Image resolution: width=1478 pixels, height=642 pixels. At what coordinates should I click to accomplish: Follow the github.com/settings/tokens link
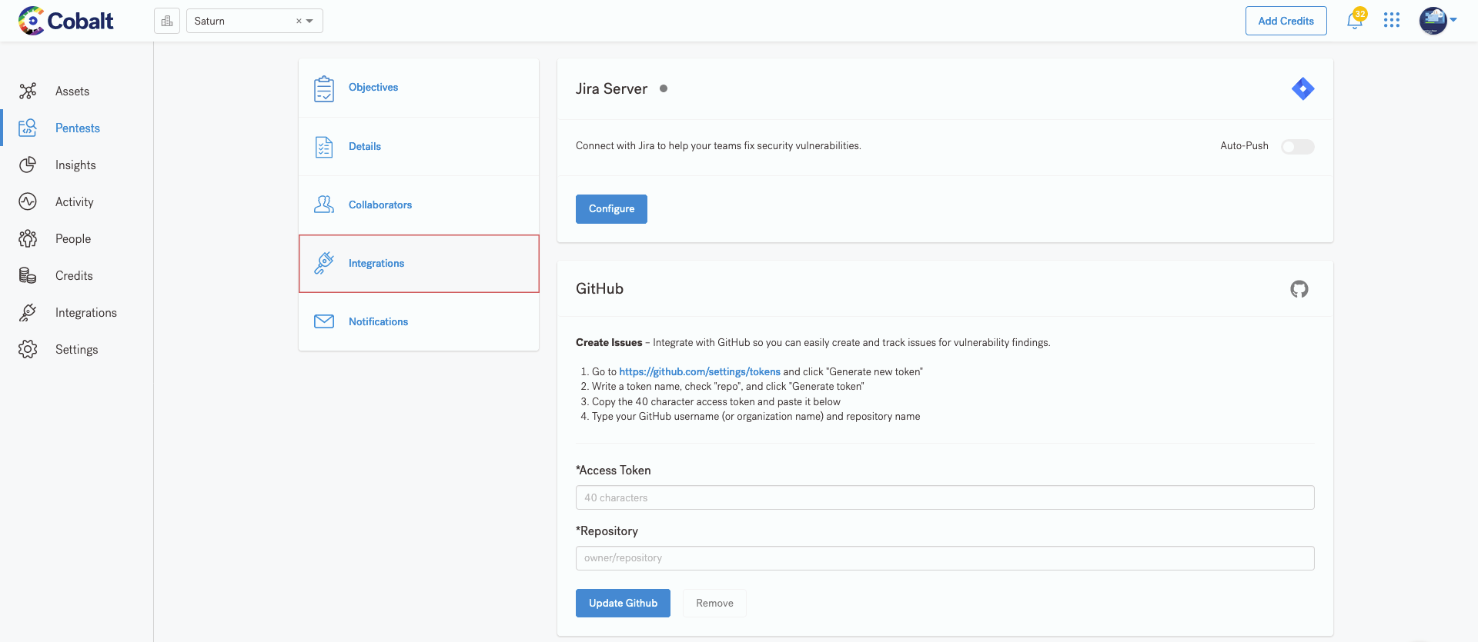pyautogui.click(x=699, y=372)
